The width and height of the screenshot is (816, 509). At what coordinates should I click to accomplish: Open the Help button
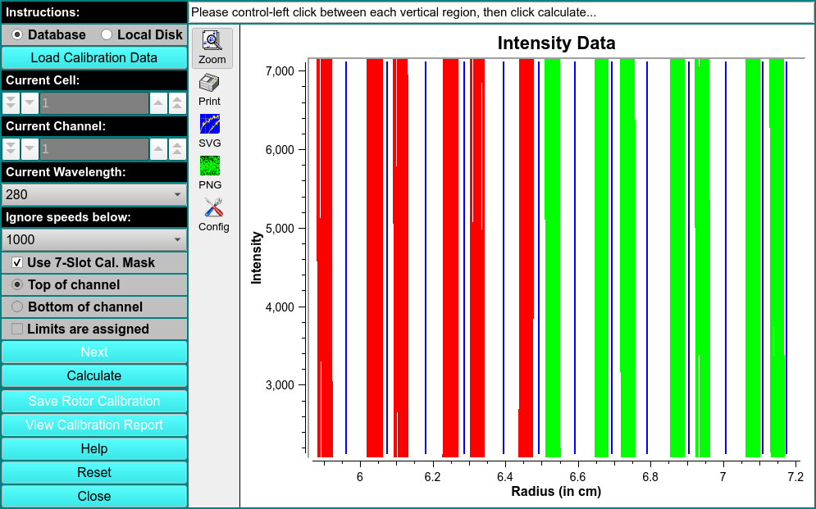[x=93, y=449]
